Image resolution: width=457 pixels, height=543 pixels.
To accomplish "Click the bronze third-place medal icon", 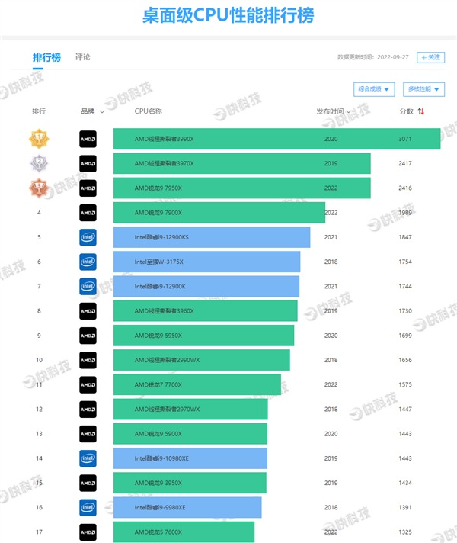I will [39, 188].
